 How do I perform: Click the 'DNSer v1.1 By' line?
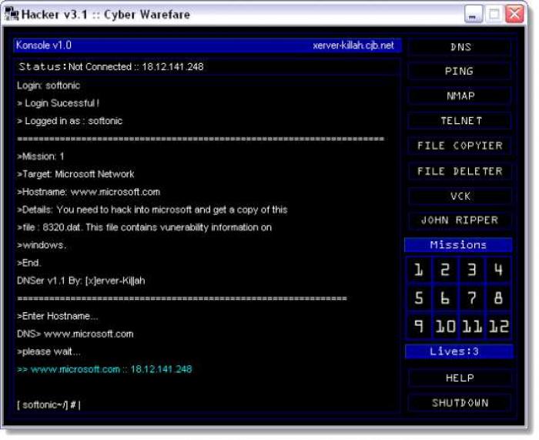(x=81, y=280)
